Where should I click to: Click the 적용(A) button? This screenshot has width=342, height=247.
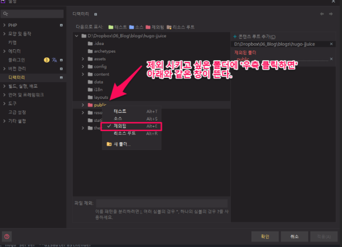(x=324, y=236)
